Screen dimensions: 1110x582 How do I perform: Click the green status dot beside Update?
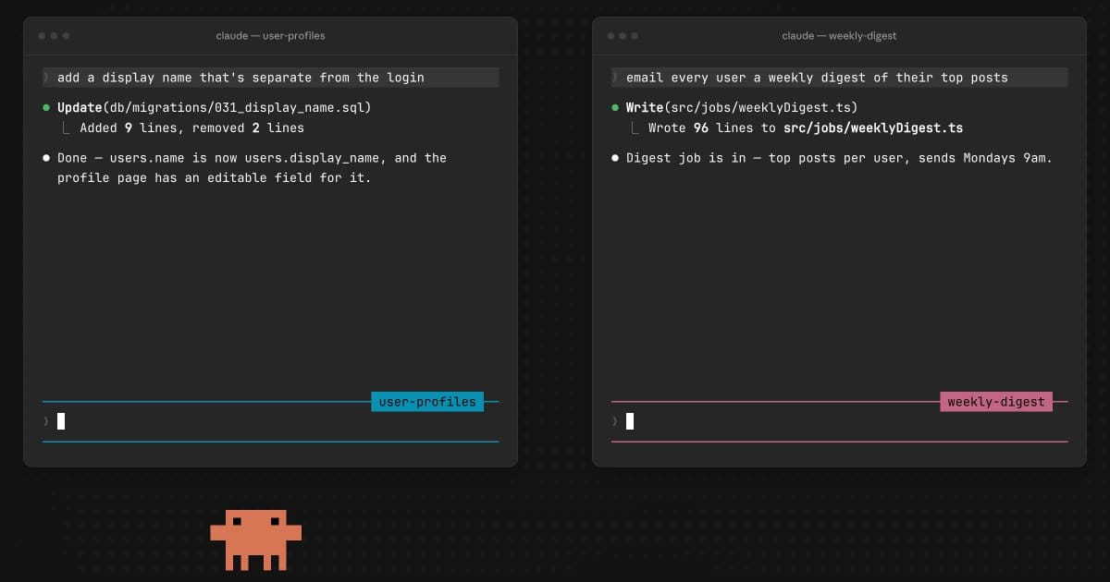(x=46, y=108)
